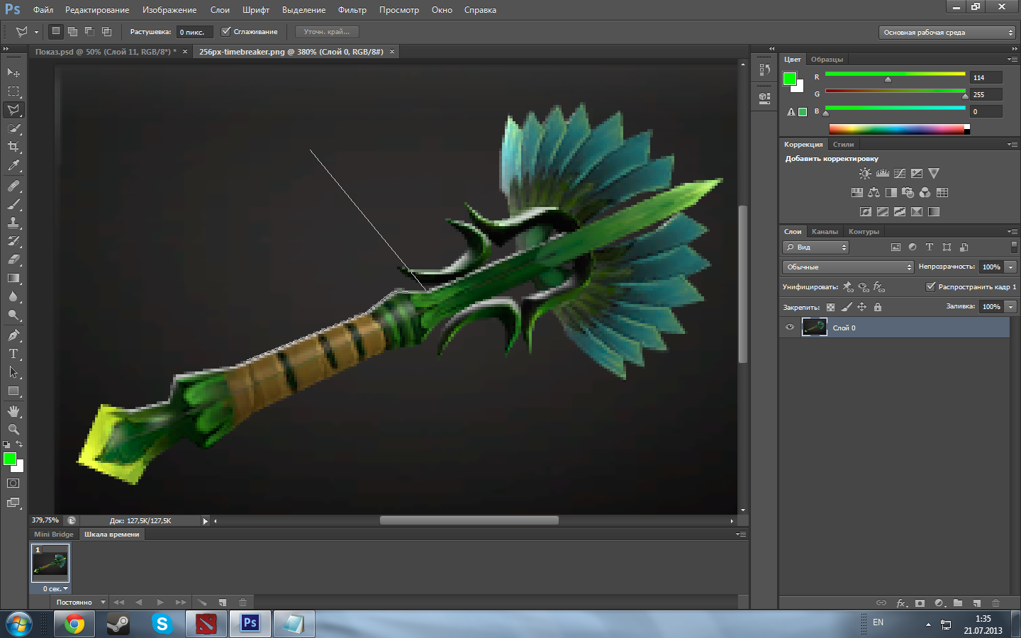Select the Crop tool

13,147
